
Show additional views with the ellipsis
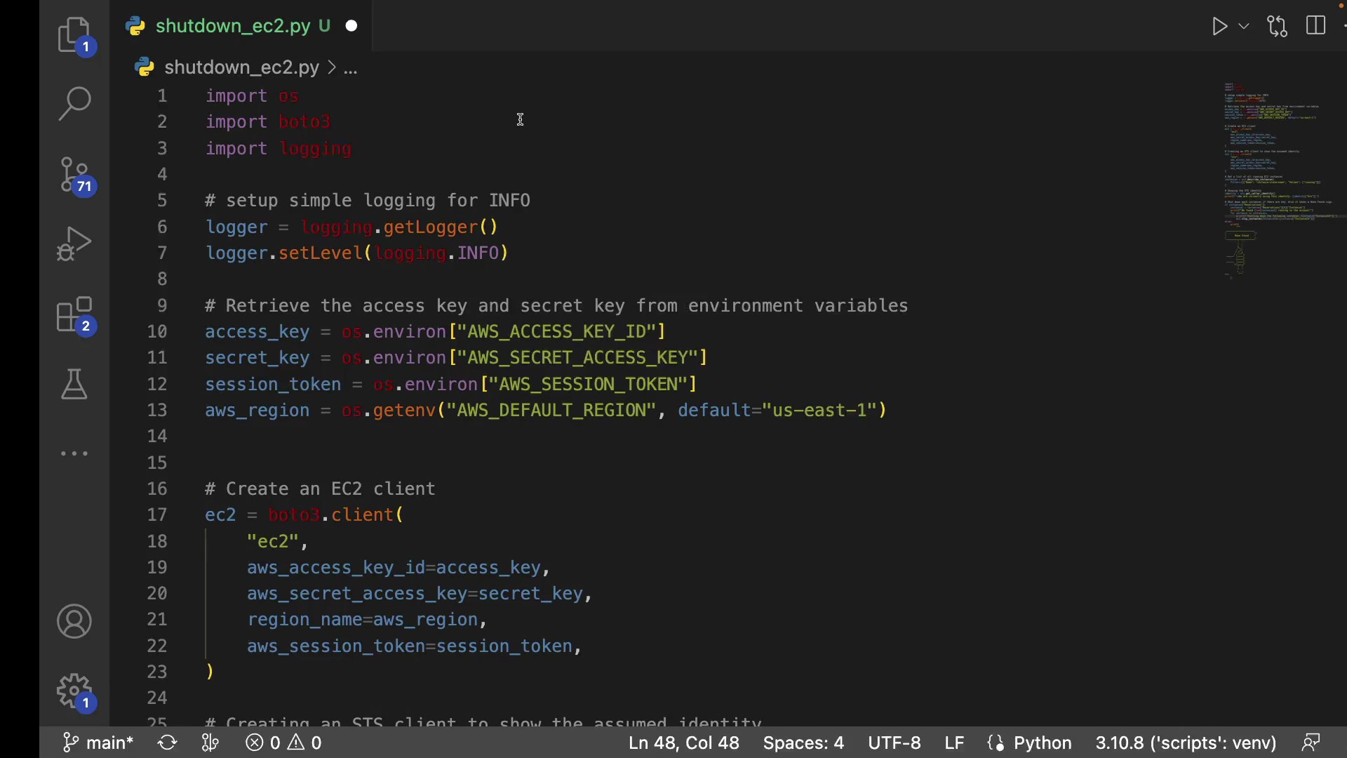[74, 453]
